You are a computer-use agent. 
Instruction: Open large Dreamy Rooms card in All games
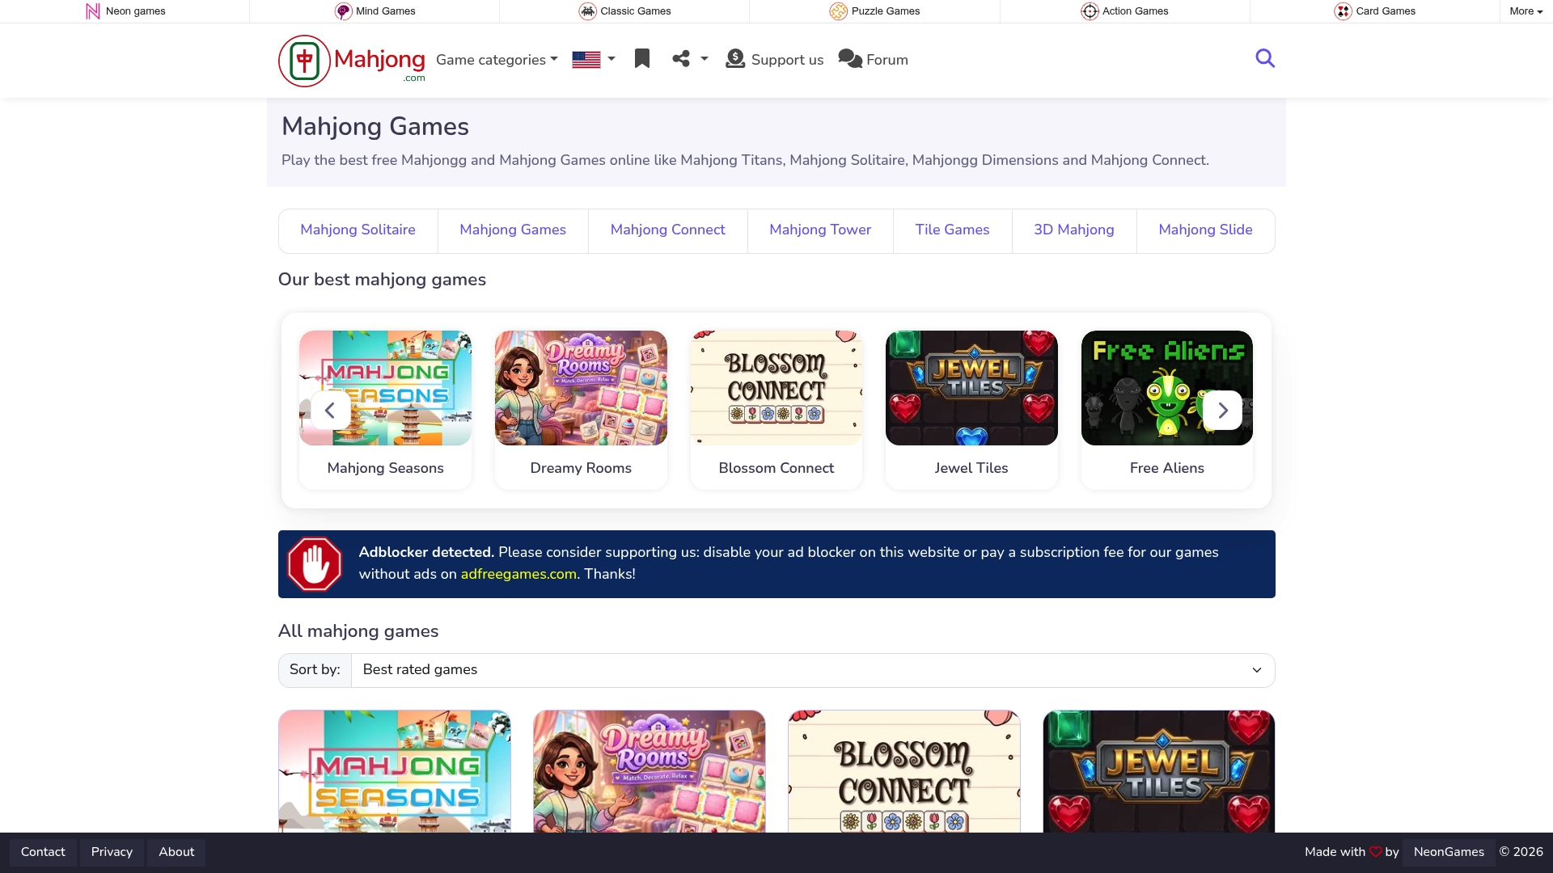click(650, 771)
